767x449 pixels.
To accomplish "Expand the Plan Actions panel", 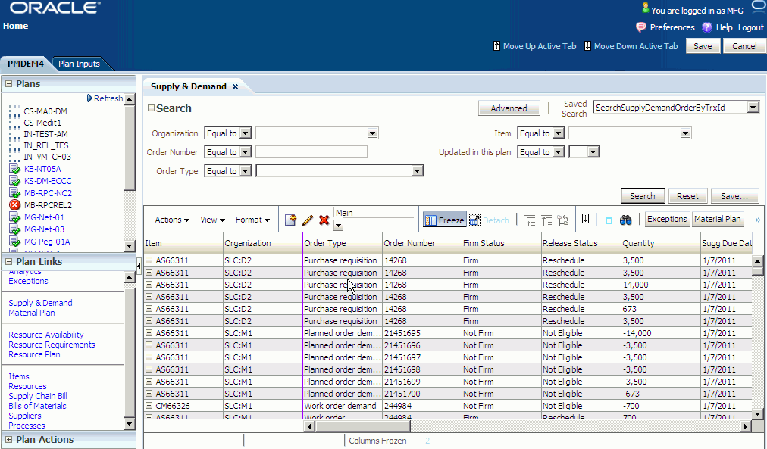I will [8, 439].
